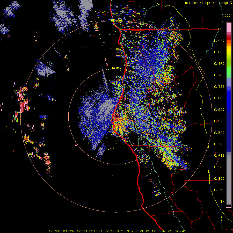
Task: Click the 0.573 legend value
Action: point(219,121)
